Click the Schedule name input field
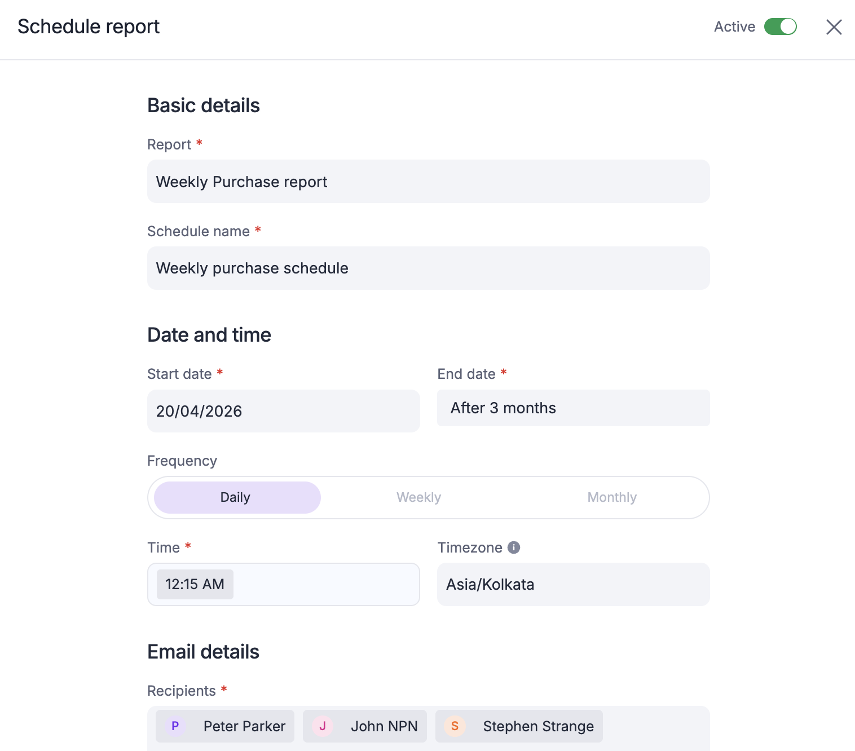The image size is (855, 751). (x=428, y=268)
